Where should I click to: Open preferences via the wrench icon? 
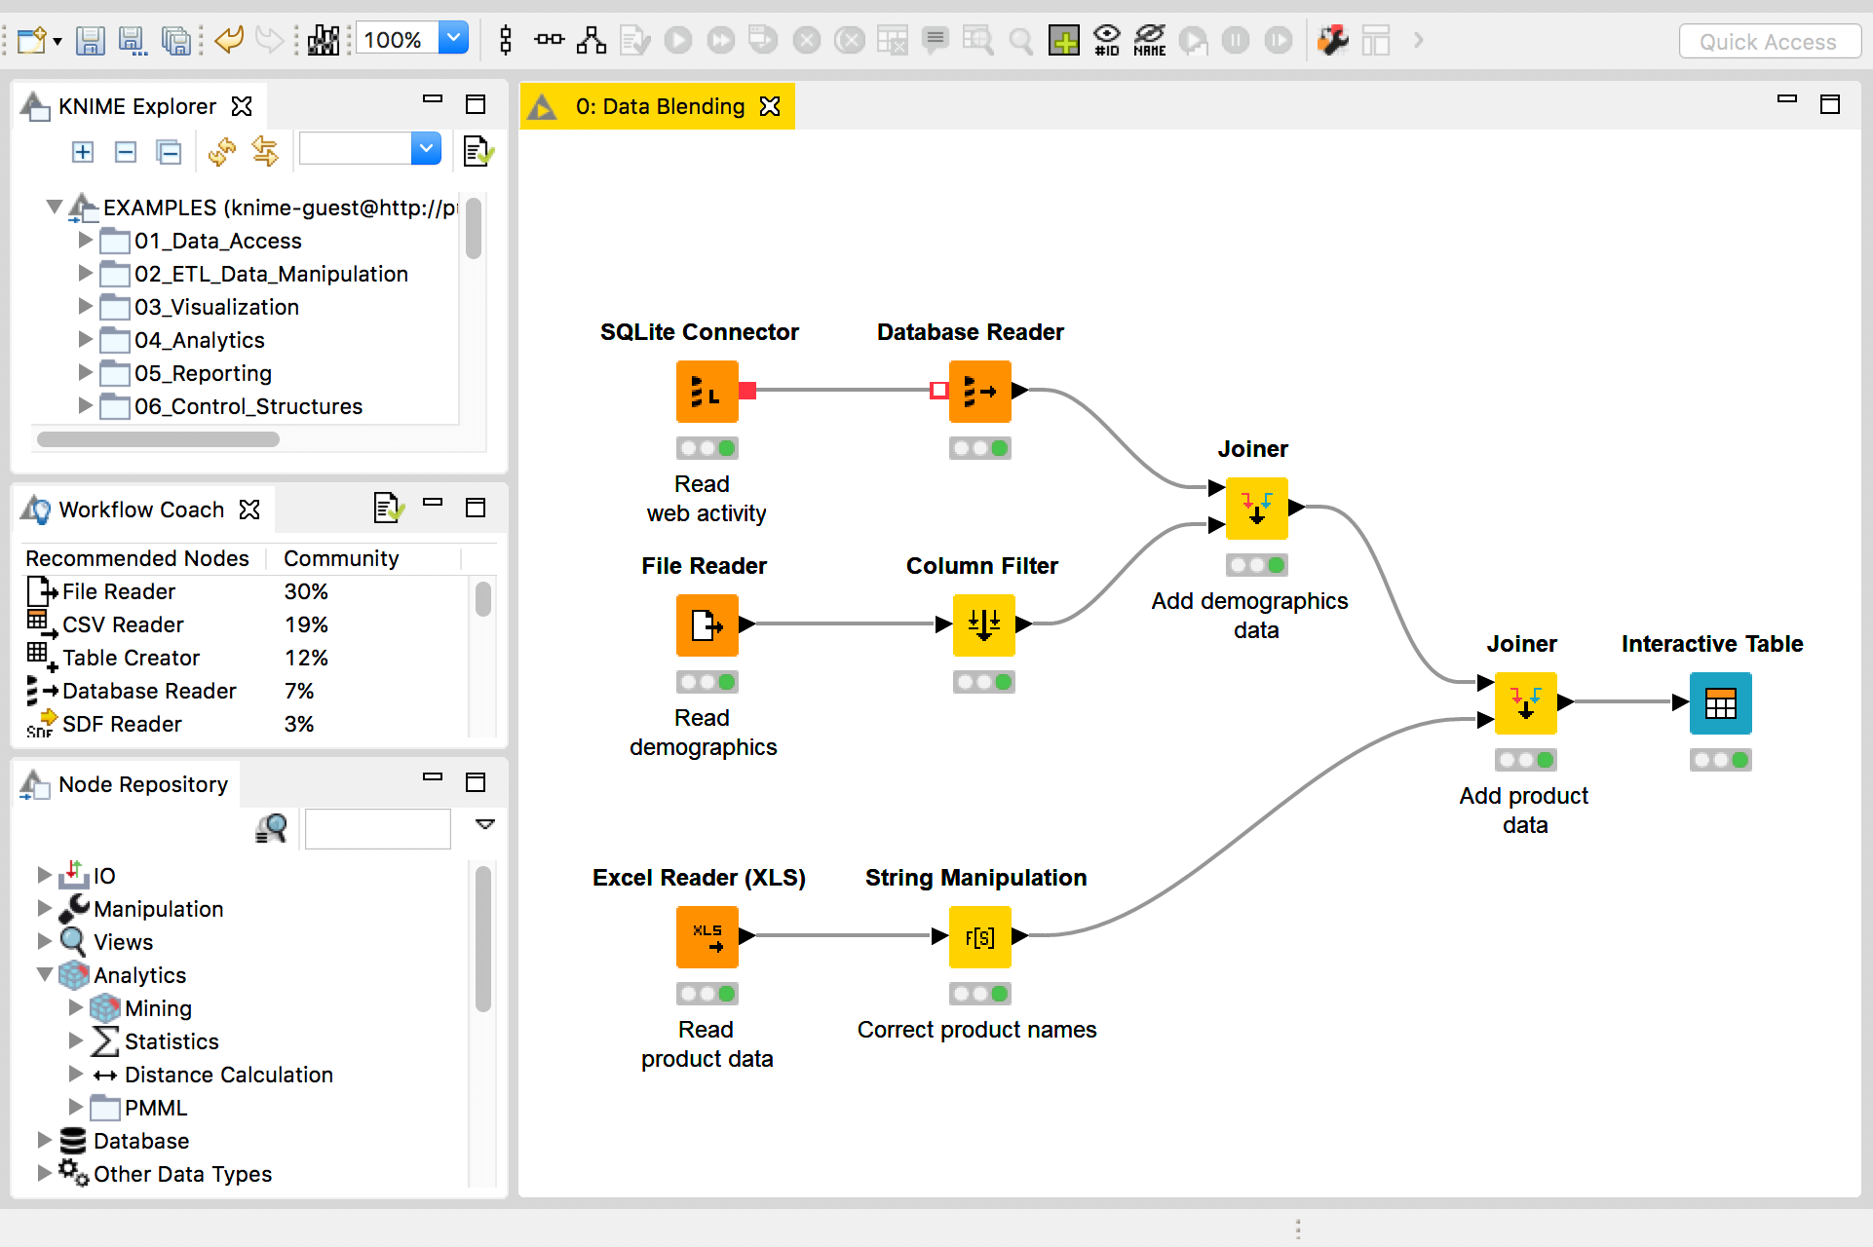pos(1332,40)
